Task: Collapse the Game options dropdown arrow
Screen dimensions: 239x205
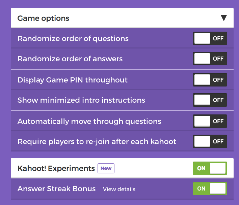Action: point(224,18)
